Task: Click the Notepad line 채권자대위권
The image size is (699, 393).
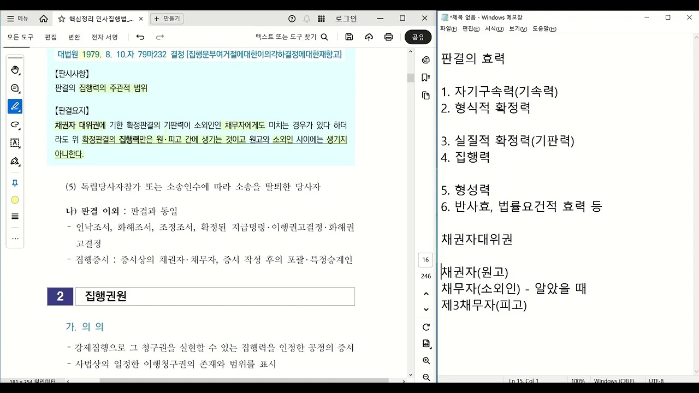Action: [x=477, y=239]
